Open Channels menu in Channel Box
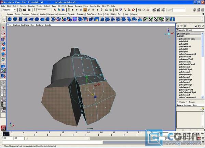The image size is (205, 148). 181,30
